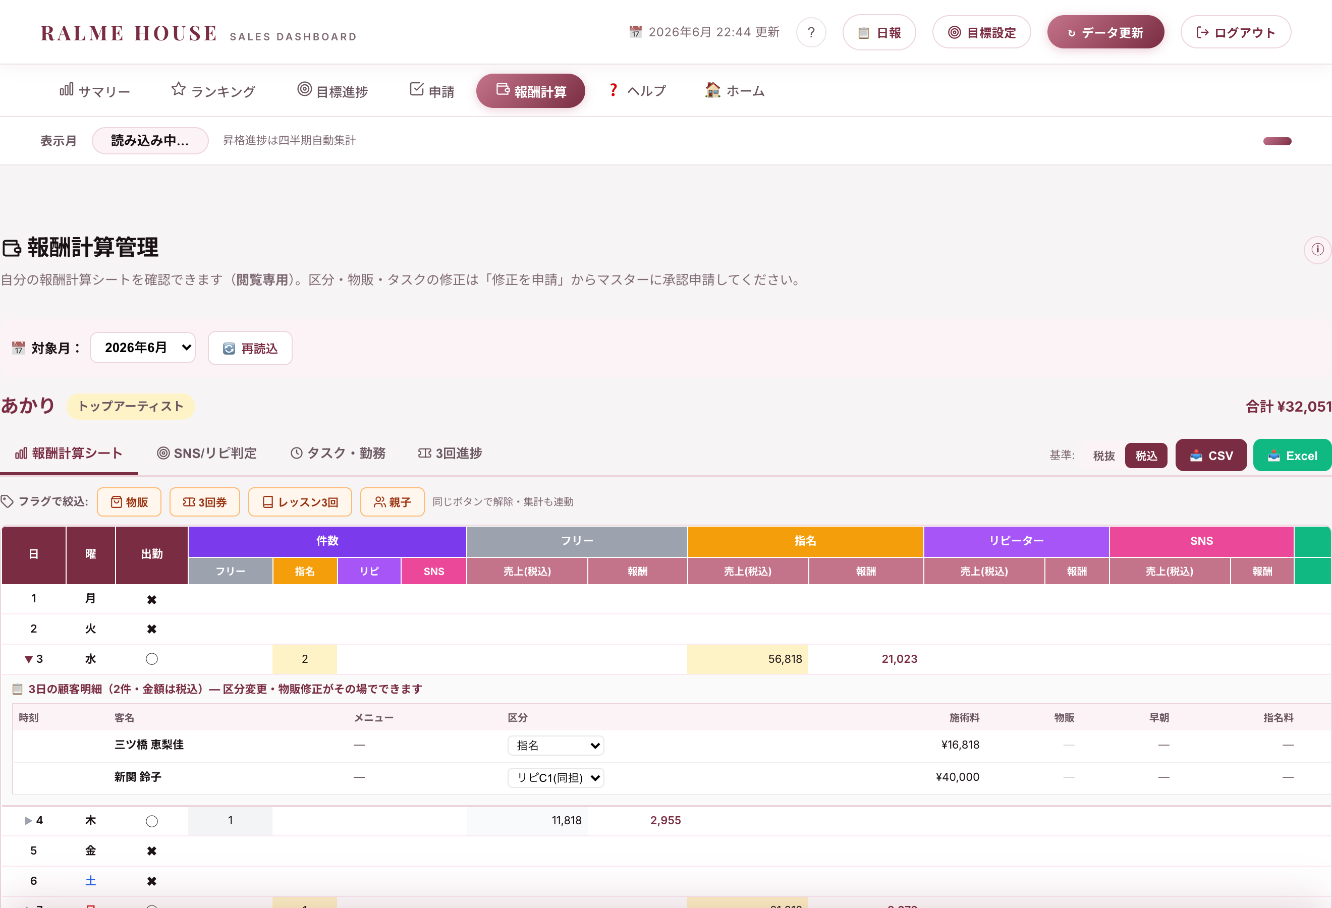The height and width of the screenshot is (908, 1332).
Task: Export the sheet as Excel
Action: 1293,456
